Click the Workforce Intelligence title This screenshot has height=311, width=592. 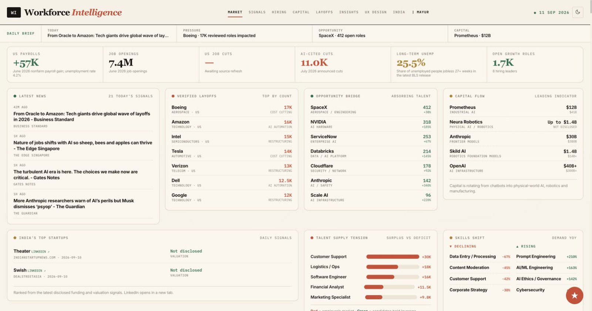(73, 12)
